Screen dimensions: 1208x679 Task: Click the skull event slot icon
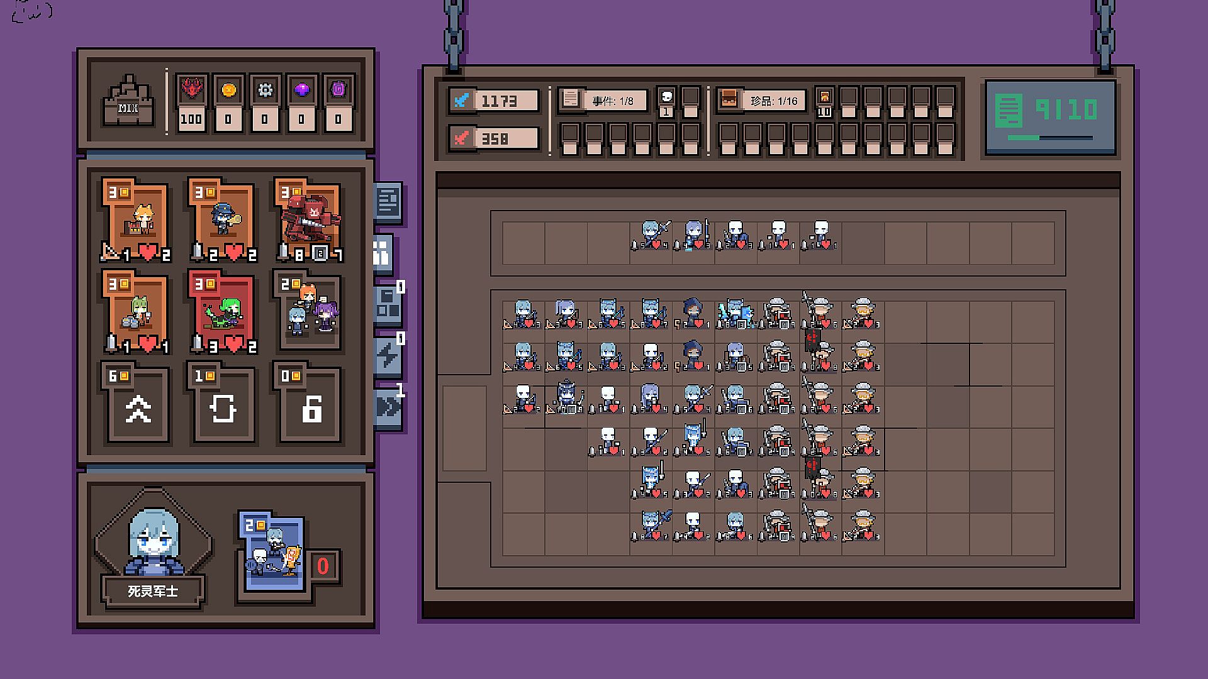point(666,97)
